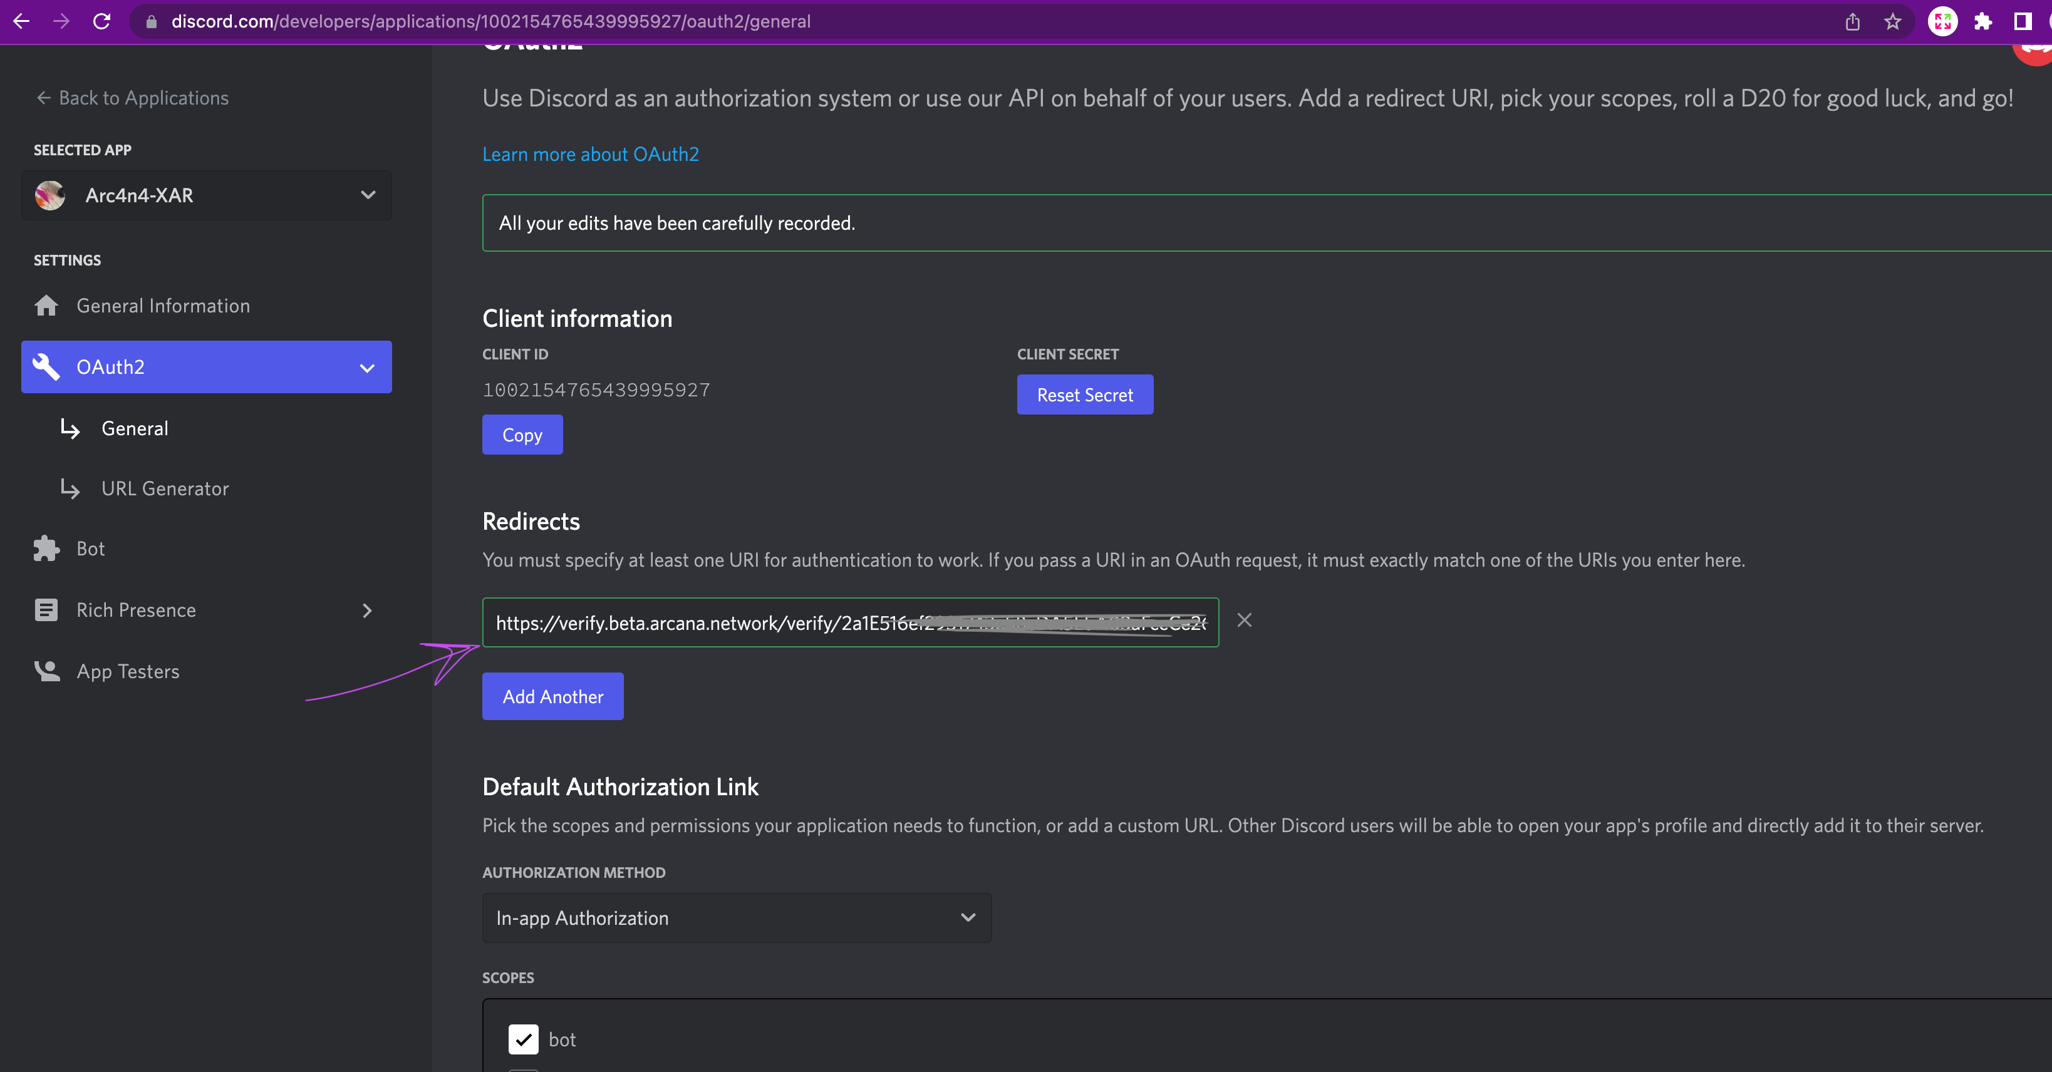The width and height of the screenshot is (2052, 1072).
Task: Click the wrench icon next to OAuth2
Action: point(46,367)
